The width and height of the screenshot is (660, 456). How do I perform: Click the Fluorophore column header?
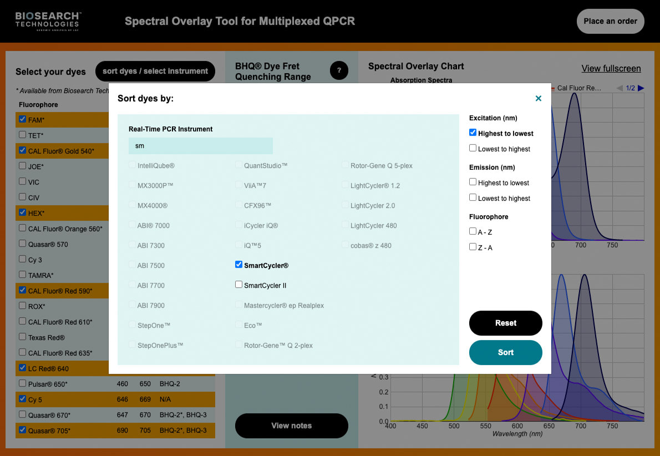point(38,105)
